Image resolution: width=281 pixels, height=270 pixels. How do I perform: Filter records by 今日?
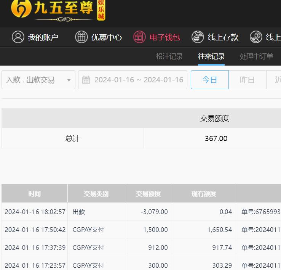click(x=209, y=80)
